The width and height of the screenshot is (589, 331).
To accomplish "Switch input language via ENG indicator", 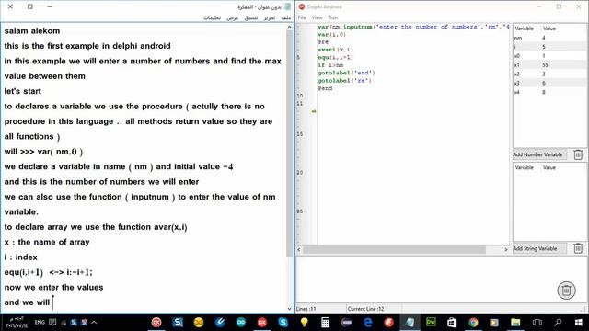I will pos(40,323).
